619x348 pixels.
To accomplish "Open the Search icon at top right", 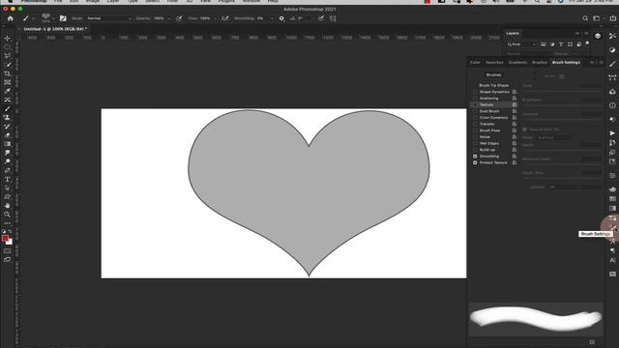I will pos(585,18).
